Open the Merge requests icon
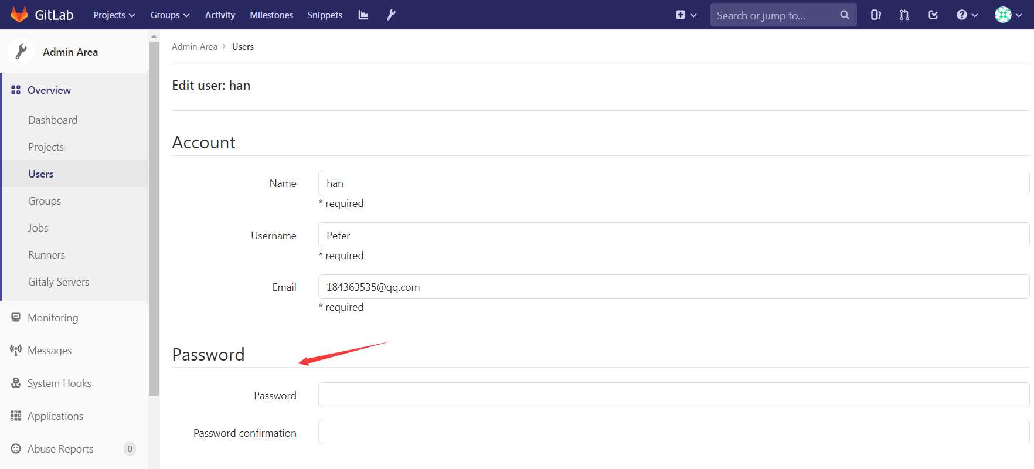 pos(904,15)
